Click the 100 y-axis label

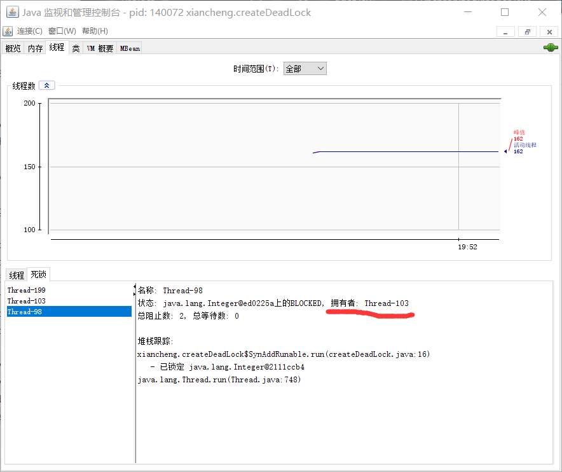pyautogui.click(x=29, y=230)
